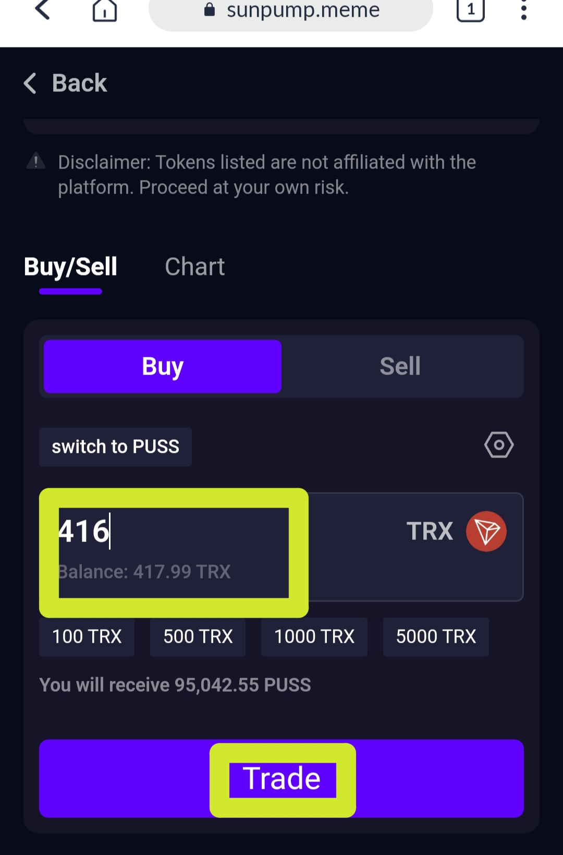Focus the TRX amount input field
The width and height of the screenshot is (563, 855).
172,532
